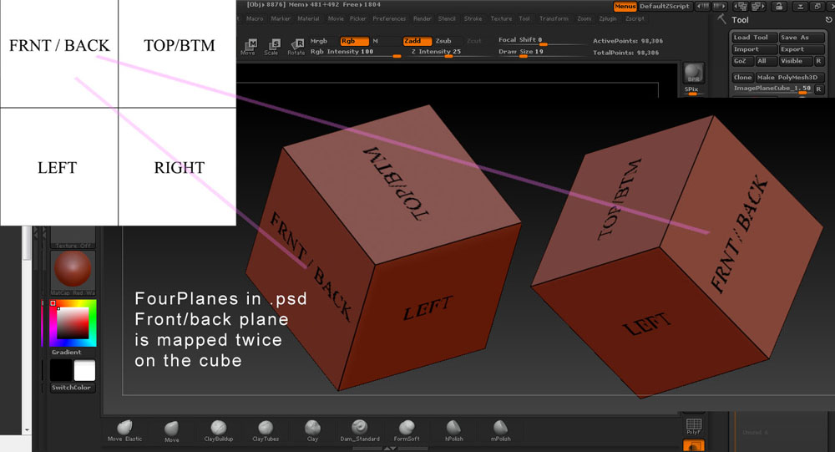Adjust the Z Intensity slider
Screen dimensions: 835x452
449,53
